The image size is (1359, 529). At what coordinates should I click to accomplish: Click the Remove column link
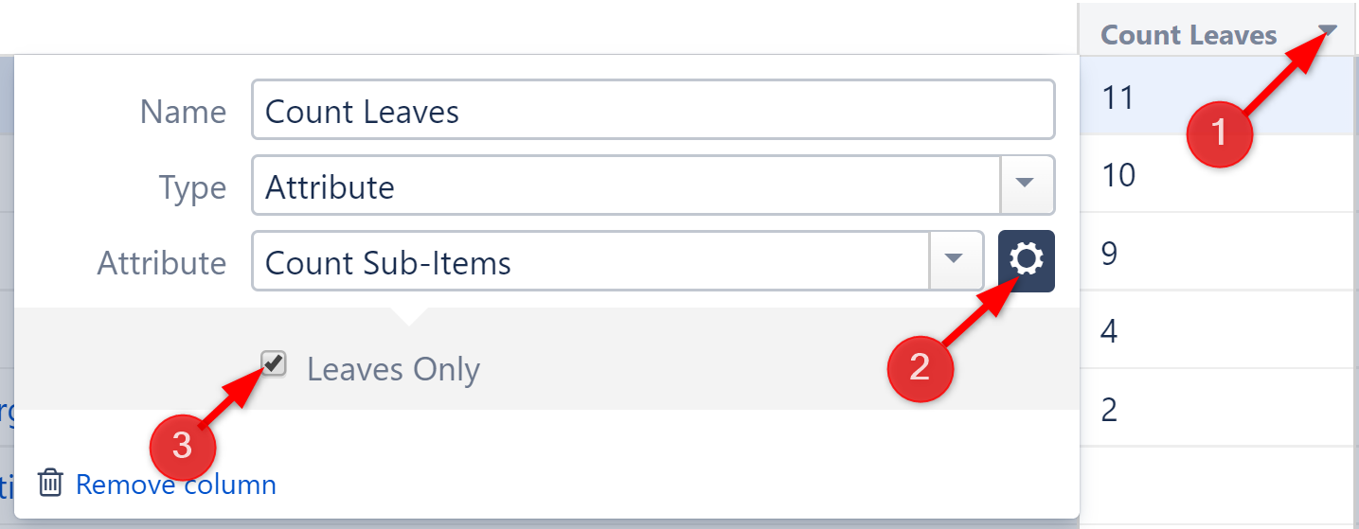tap(176, 485)
